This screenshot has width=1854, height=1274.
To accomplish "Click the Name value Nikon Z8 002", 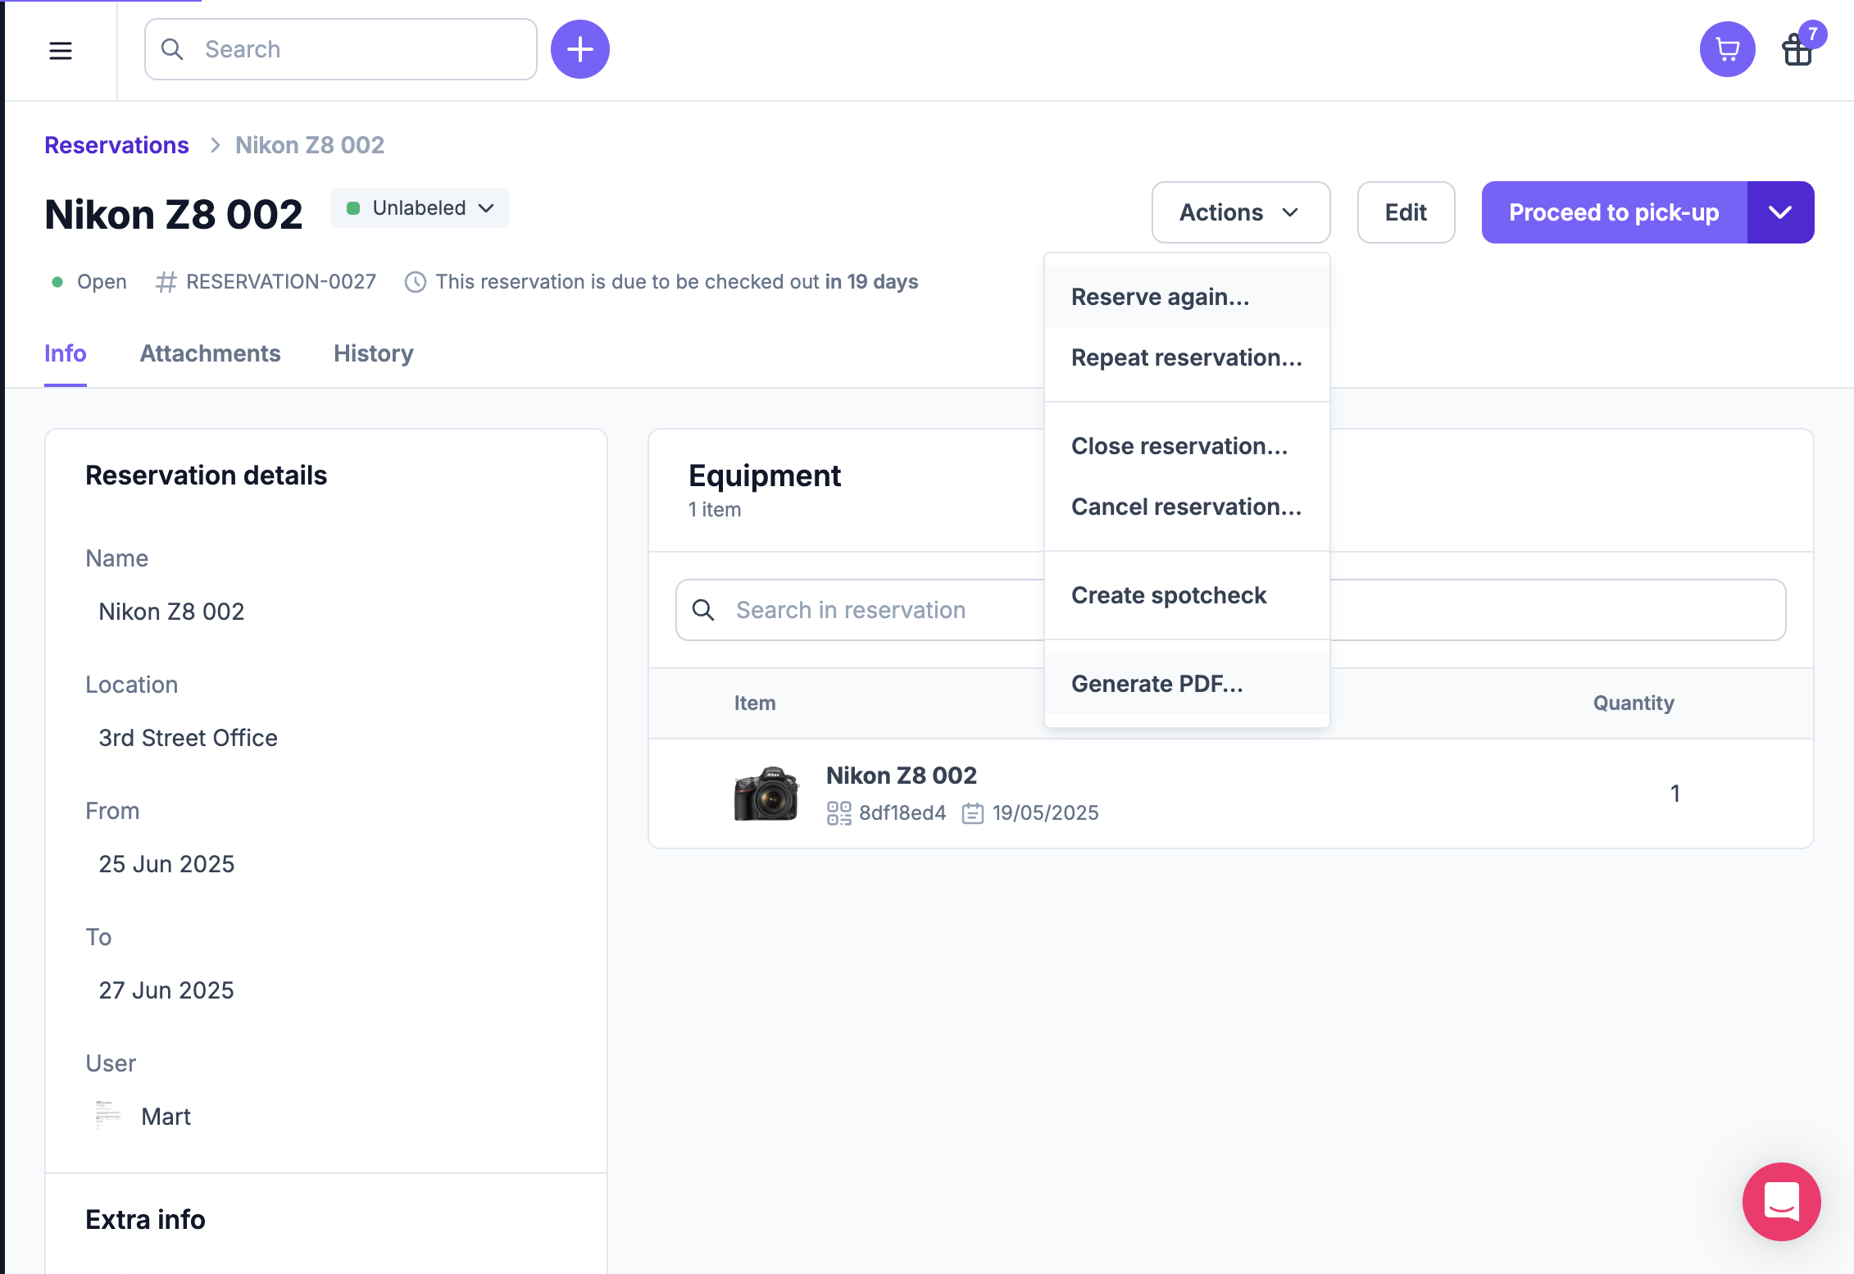I will pos(171,612).
